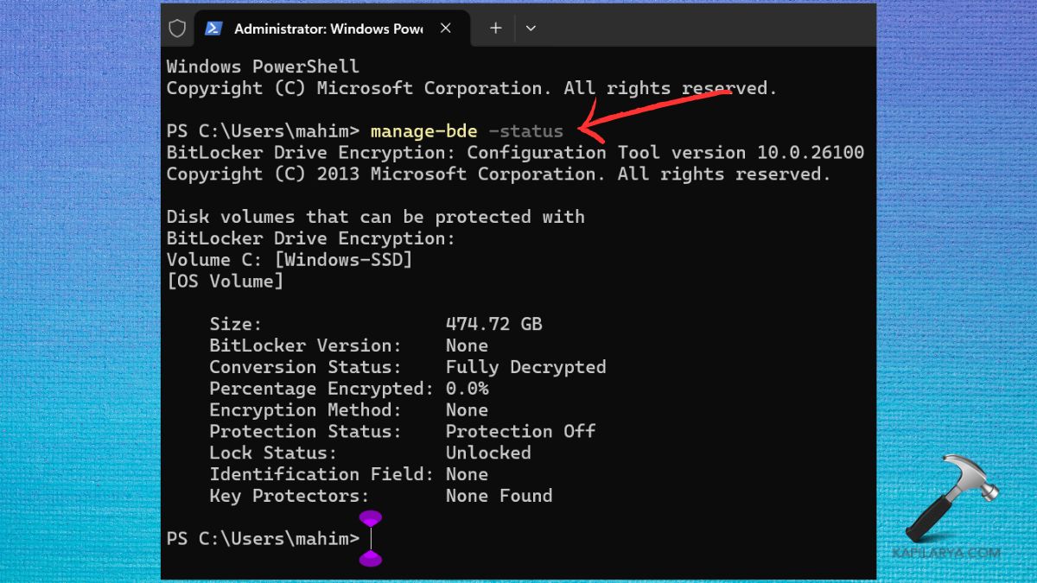Click the shield icon in the title bar

point(177,29)
